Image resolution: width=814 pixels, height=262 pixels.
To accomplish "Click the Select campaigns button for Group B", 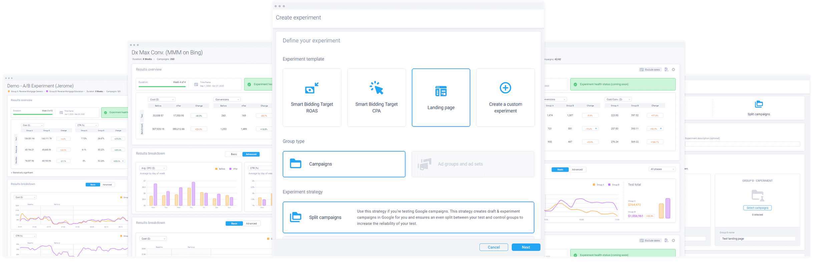I will coord(757,208).
